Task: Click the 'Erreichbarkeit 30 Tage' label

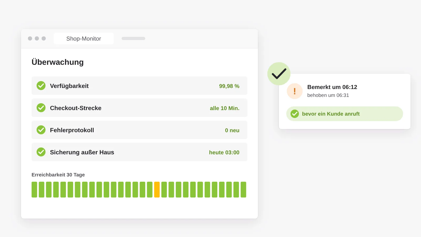Action: coord(58,175)
